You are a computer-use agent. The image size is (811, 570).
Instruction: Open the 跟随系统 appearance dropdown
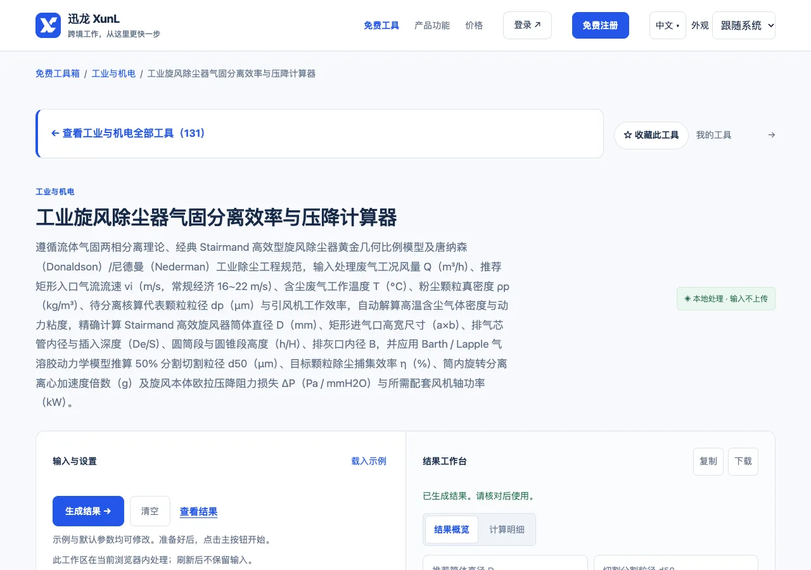tap(744, 25)
